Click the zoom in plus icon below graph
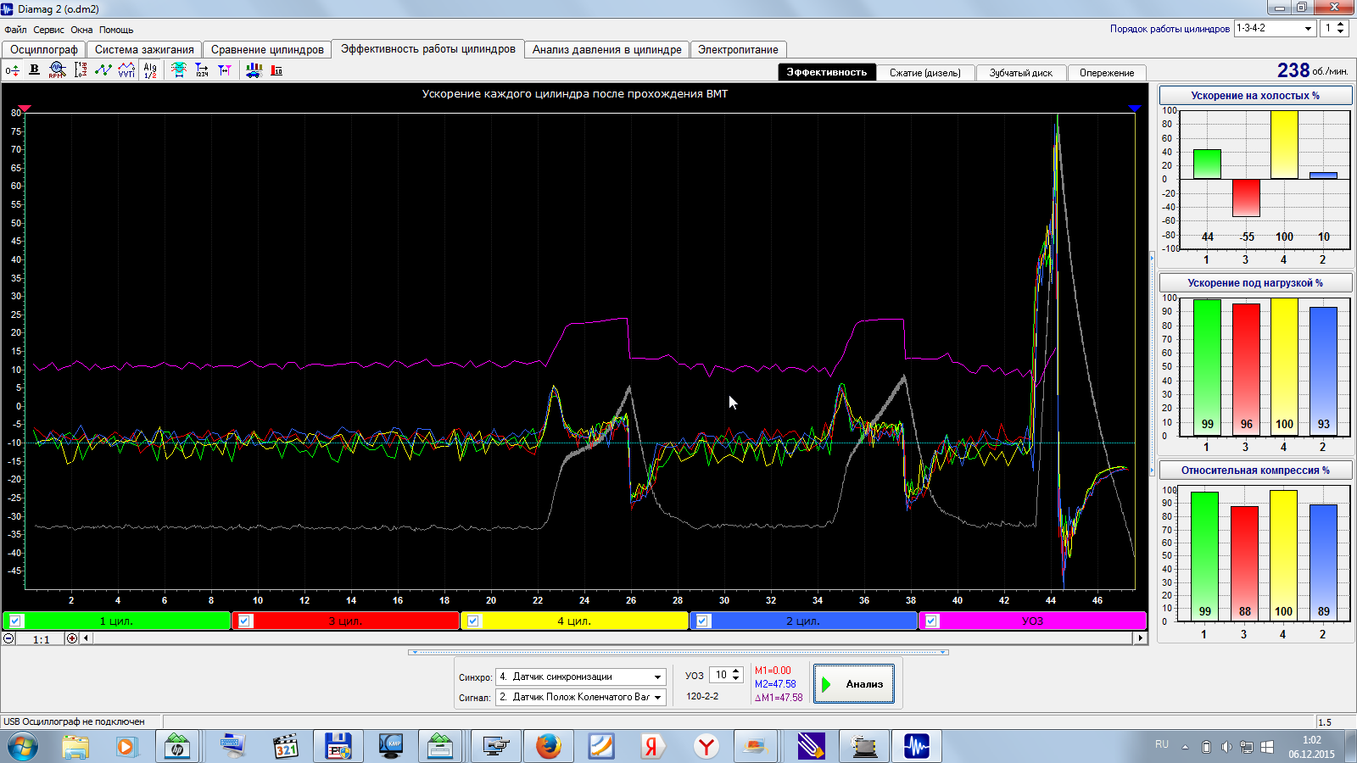 pos(72,638)
